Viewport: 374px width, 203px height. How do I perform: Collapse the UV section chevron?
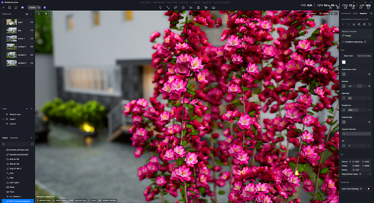point(371,155)
